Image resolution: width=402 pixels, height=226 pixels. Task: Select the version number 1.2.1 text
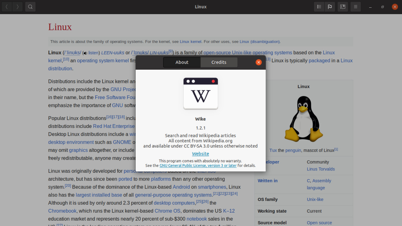(x=201, y=128)
